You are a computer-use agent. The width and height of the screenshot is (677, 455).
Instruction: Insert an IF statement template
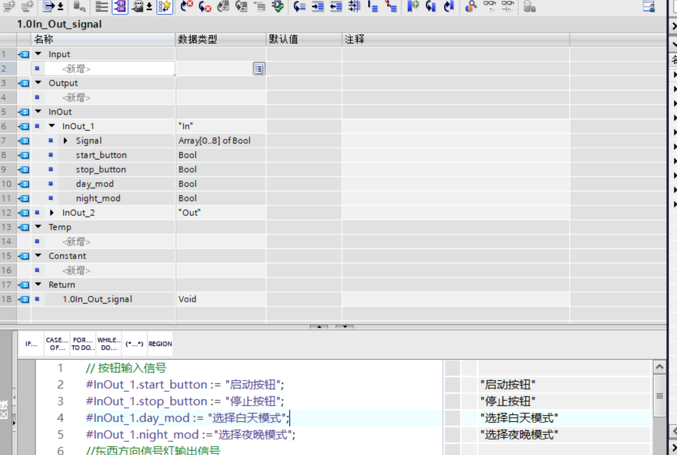pos(31,344)
